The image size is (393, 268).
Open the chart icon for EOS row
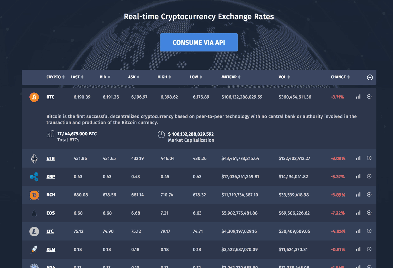(358, 213)
